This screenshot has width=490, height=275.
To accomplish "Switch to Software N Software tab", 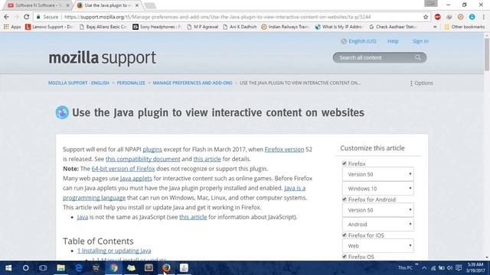I will click(38, 5).
